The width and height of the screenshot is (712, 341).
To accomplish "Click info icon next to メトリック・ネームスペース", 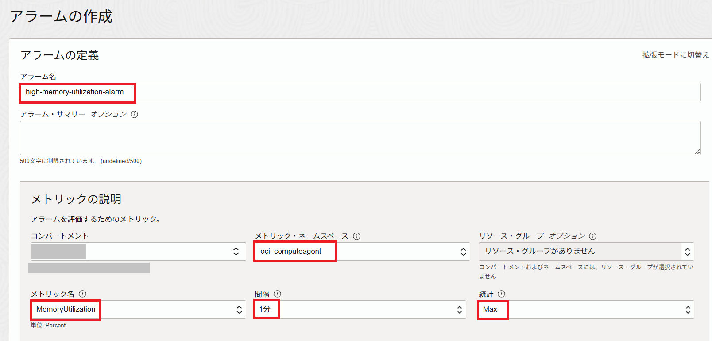I will [x=356, y=236].
